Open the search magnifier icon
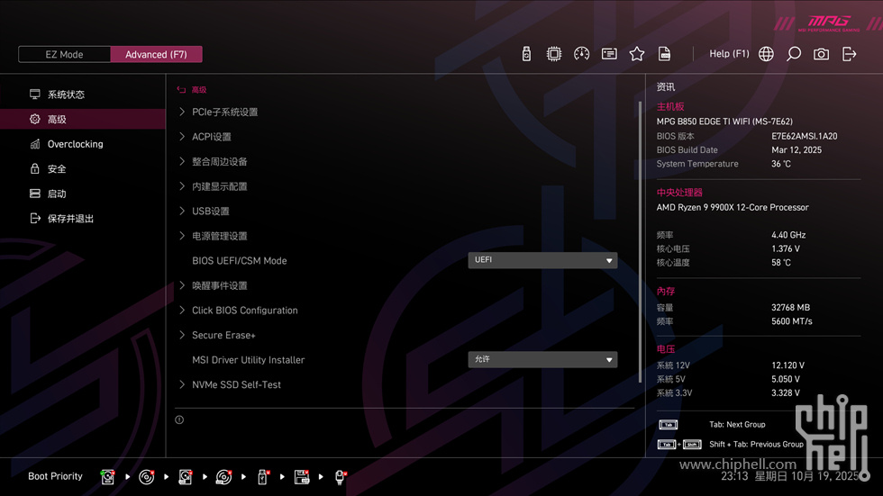883x496 pixels. [794, 54]
